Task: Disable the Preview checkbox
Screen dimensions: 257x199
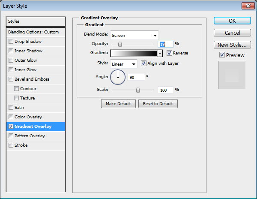Action: pos(221,55)
